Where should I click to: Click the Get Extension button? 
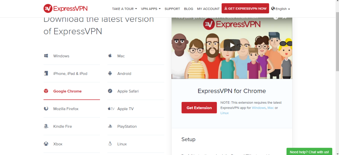tap(199, 108)
